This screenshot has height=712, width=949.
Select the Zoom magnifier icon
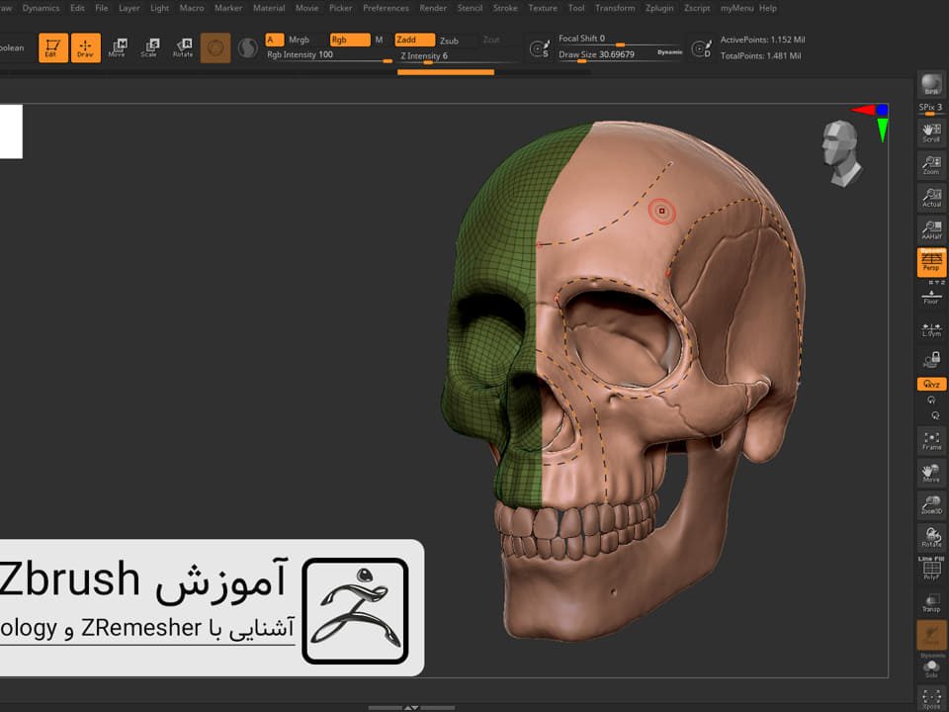[x=931, y=165]
